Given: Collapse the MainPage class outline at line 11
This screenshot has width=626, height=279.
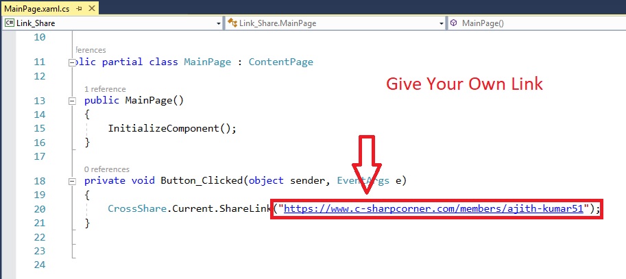Looking at the screenshot, I should pos(72,62).
